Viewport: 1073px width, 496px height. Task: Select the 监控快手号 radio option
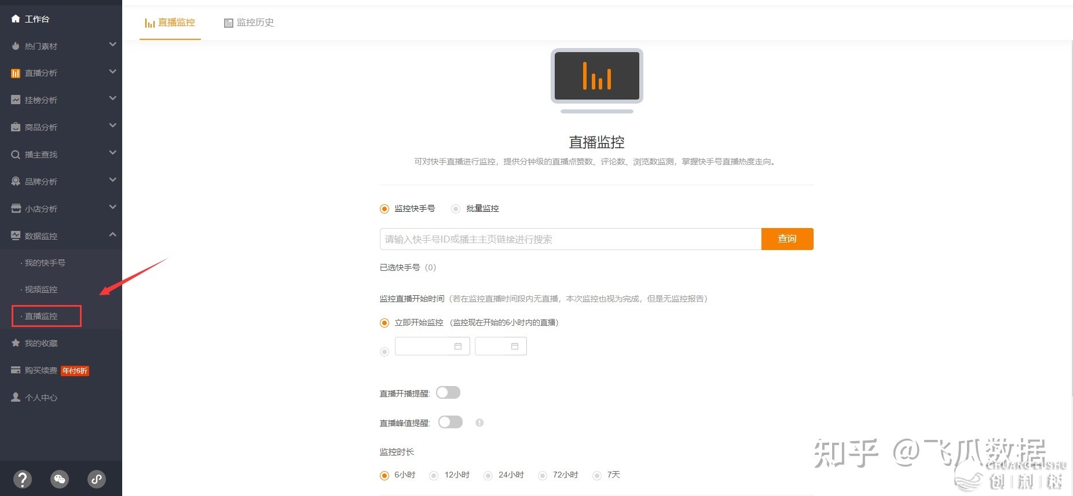click(384, 209)
